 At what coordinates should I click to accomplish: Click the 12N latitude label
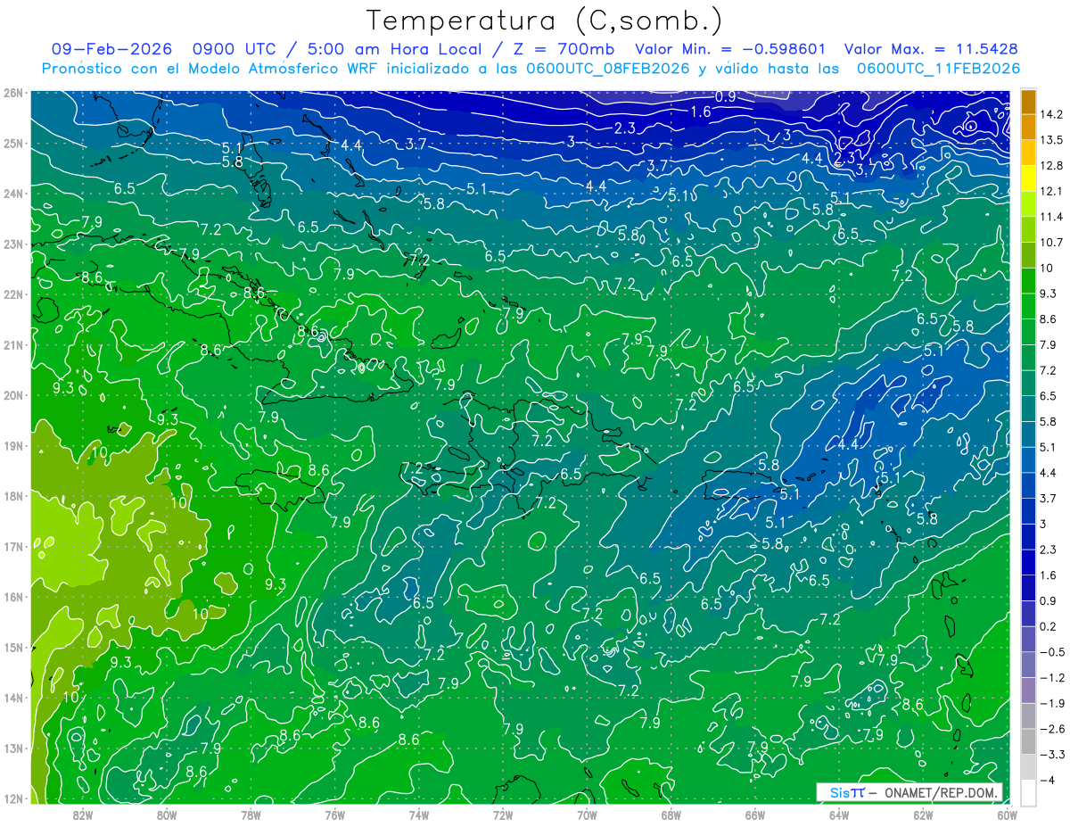point(13,798)
